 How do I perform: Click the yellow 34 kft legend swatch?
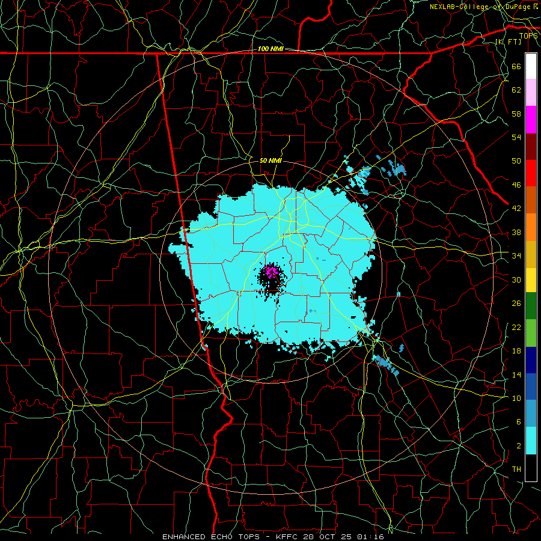click(x=531, y=280)
